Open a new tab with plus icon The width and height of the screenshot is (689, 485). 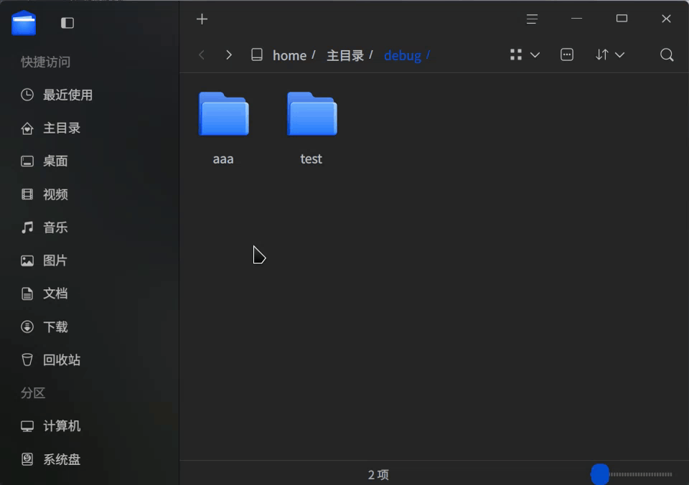(x=202, y=19)
